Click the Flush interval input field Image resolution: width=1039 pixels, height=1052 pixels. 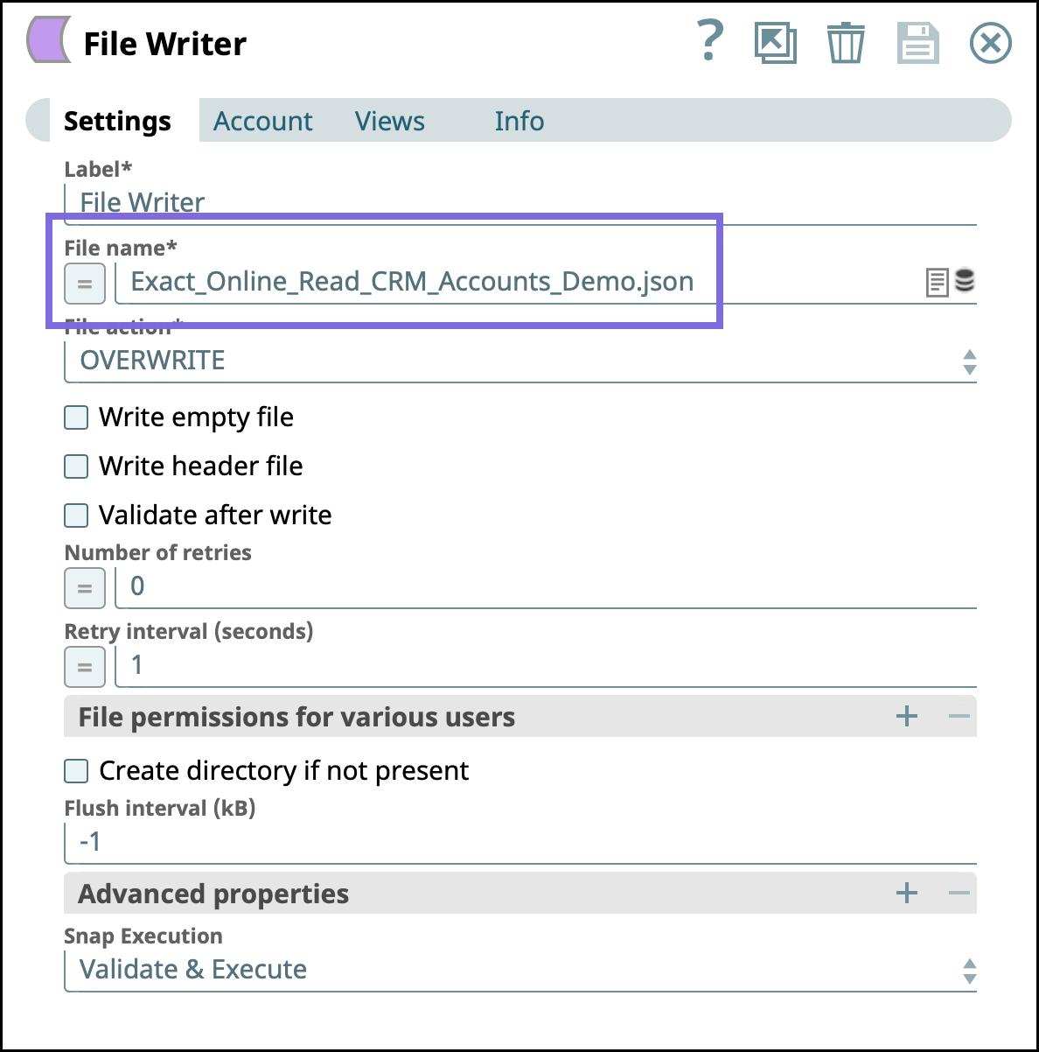[520, 843]
